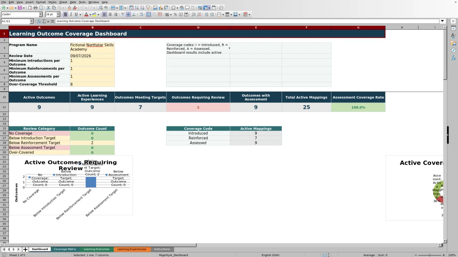Select the Instructions sheet tab
Image resolution: width=458 pixels, height=257 pixels.
tap(162, 249)
